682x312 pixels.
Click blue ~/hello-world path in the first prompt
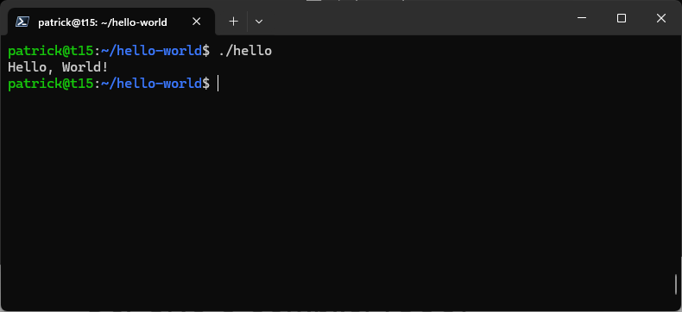pyautogui.click(x=151, y=51)
